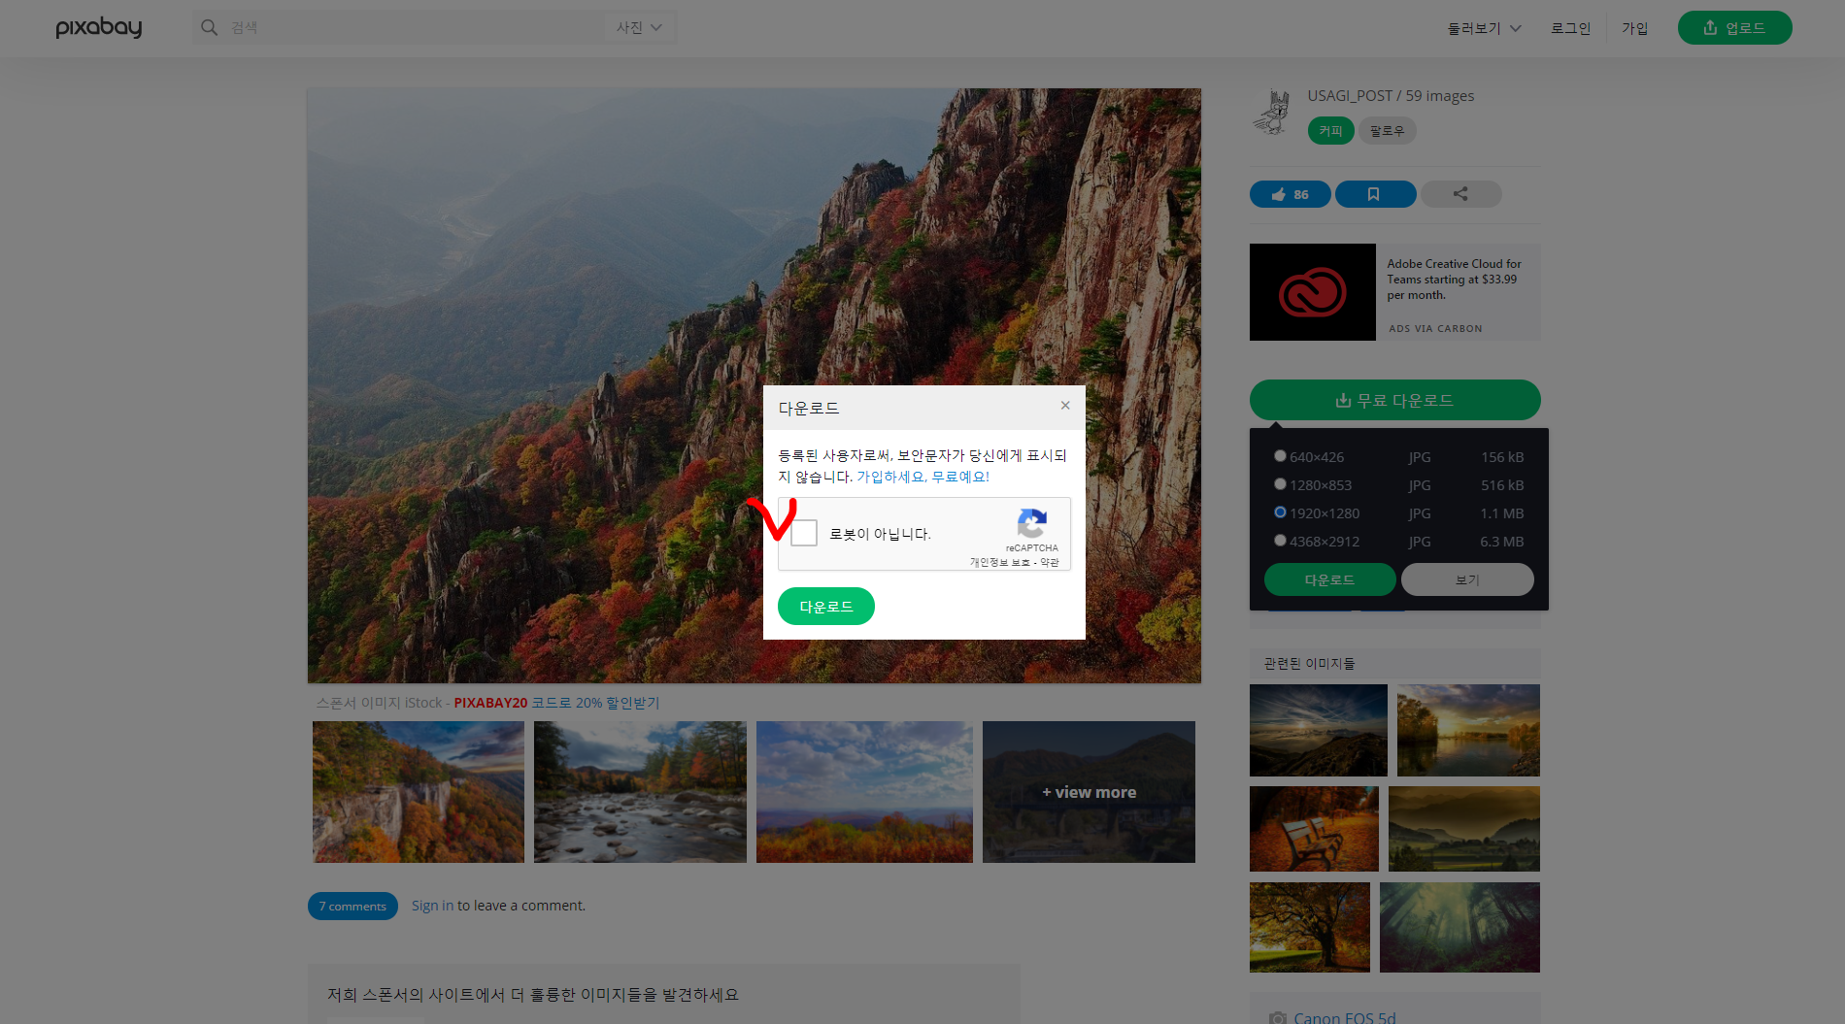Click the 업로드 button
Image resolution: width=1845 pixels, height=1024 pixels.
click(1734, 27)
